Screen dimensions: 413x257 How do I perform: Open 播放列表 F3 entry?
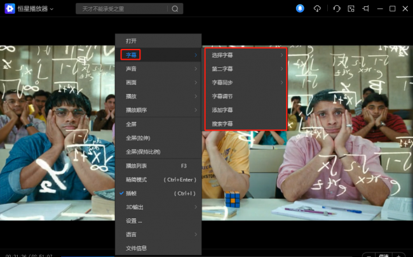(x=158, y=166)
